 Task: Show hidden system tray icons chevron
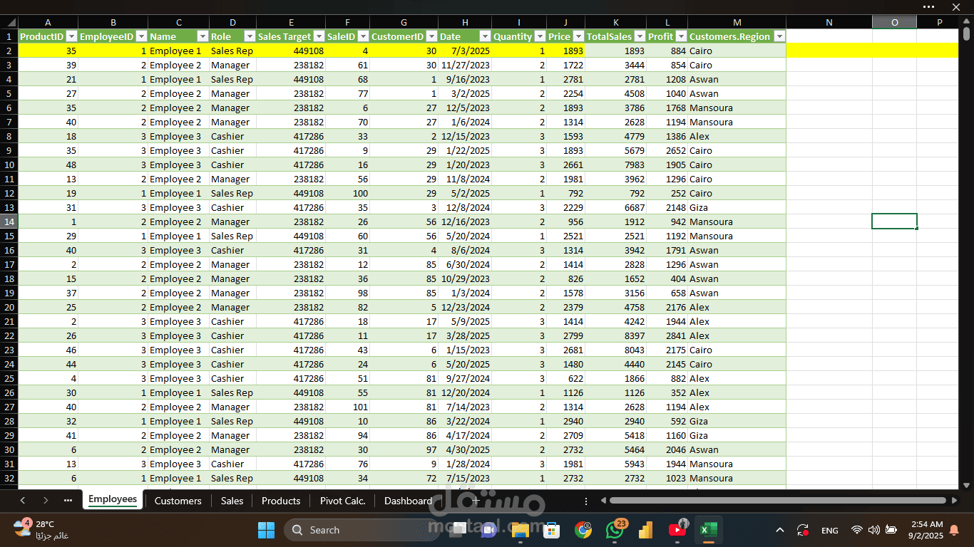coord(780,530)
